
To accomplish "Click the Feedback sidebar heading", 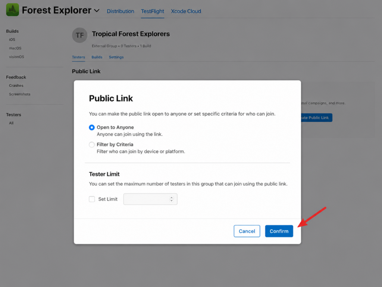I will tap(16, 77).
